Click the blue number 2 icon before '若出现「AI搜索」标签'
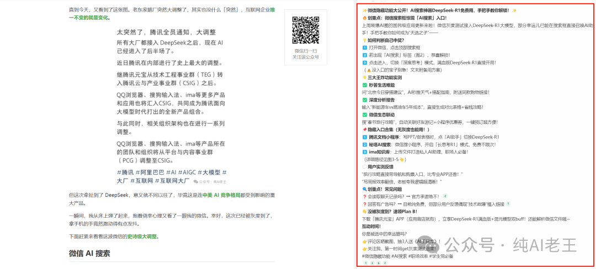This screenshot has height=269, width=596. click(x=365, y=55)
